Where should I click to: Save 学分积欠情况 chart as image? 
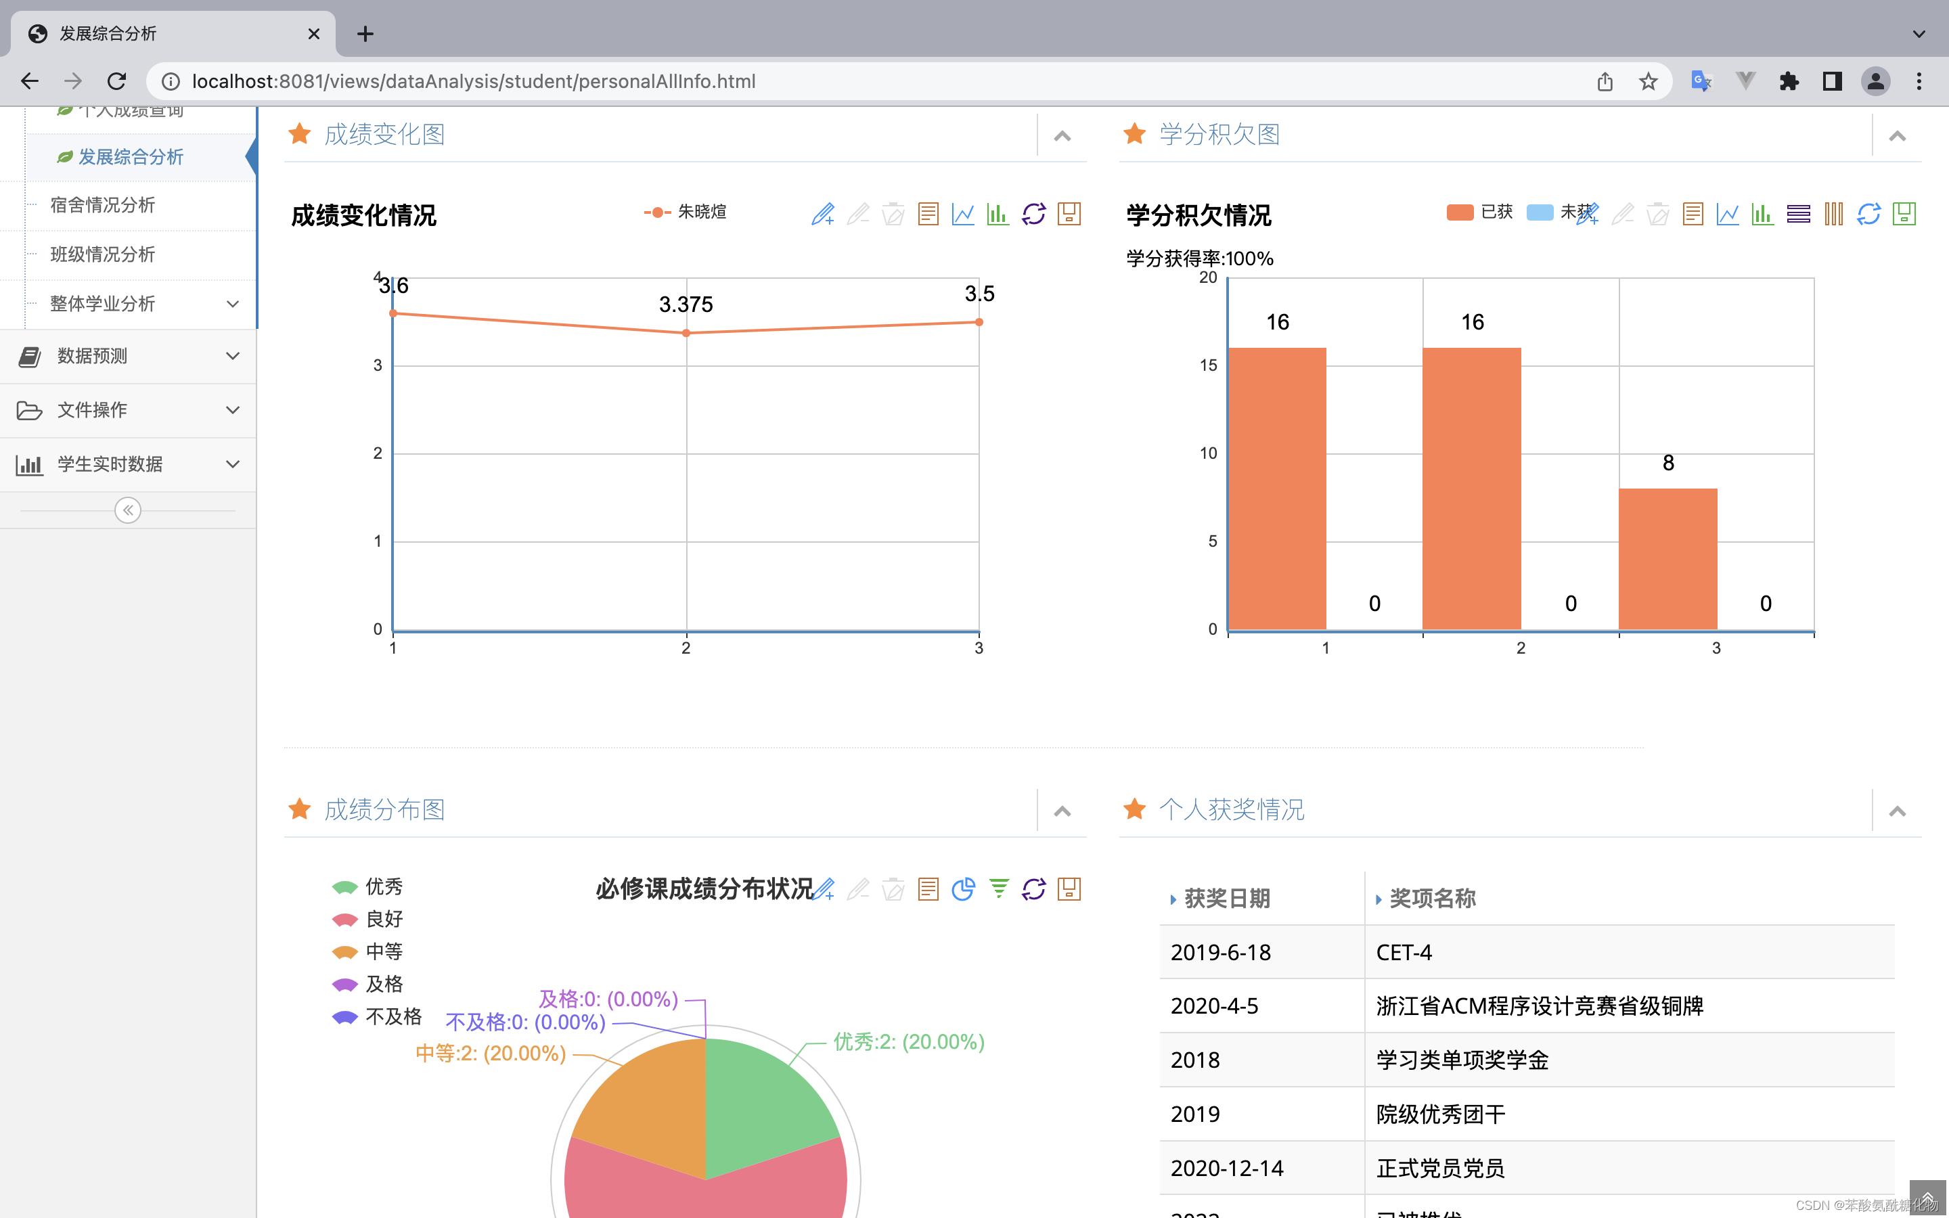pos(1904,215)
